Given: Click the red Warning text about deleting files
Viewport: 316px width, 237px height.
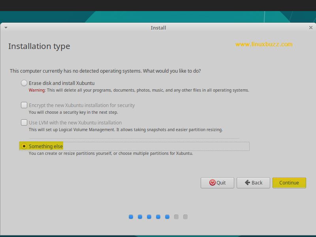Looking at the screenshot, I should tap(37, 90).
